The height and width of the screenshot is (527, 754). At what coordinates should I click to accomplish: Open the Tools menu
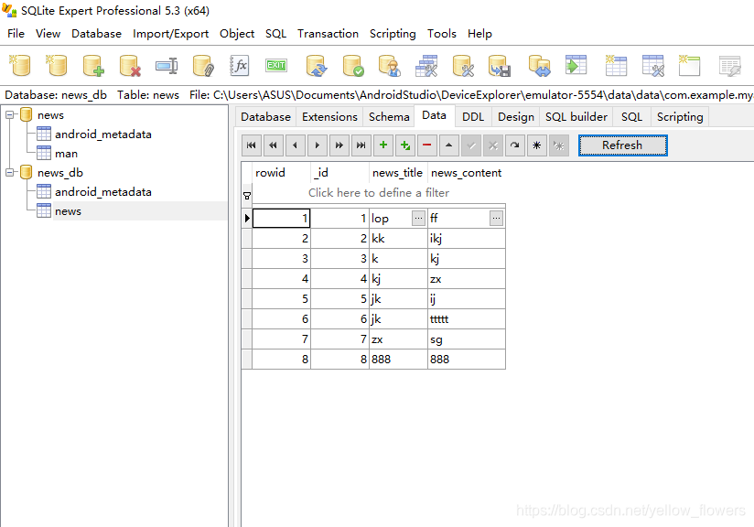[x=441, y=34]
